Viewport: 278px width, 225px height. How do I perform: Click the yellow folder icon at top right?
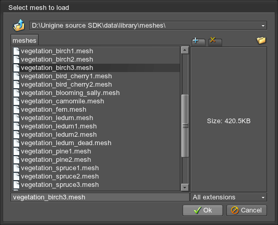(x=261, y=40)
